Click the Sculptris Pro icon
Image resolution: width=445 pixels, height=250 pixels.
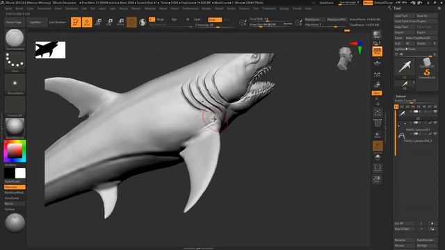(143, 22)
